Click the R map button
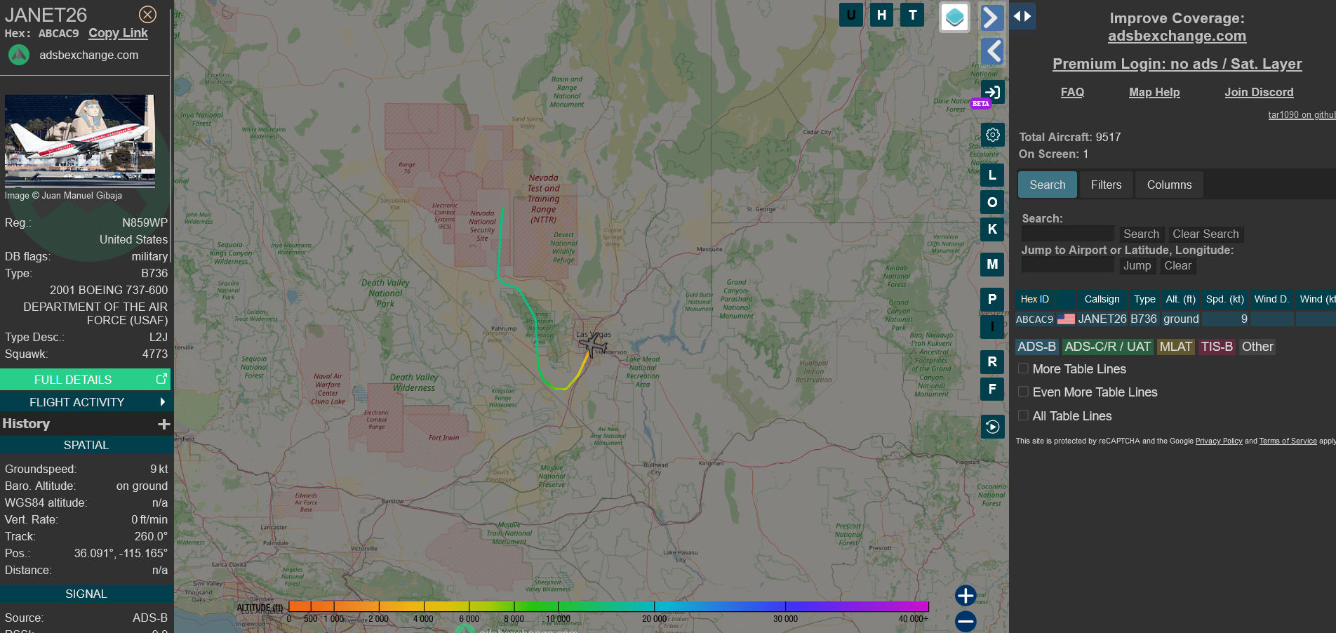 coord(992,362)
